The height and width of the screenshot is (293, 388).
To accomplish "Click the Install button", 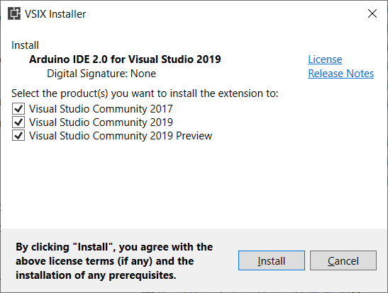I will pyautogui.click(x=272, y=260).
